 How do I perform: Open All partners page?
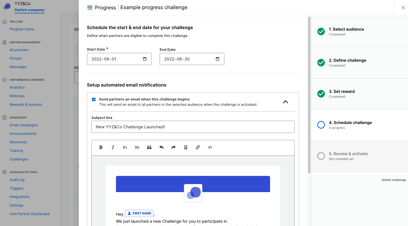click(x=19, y=50)
